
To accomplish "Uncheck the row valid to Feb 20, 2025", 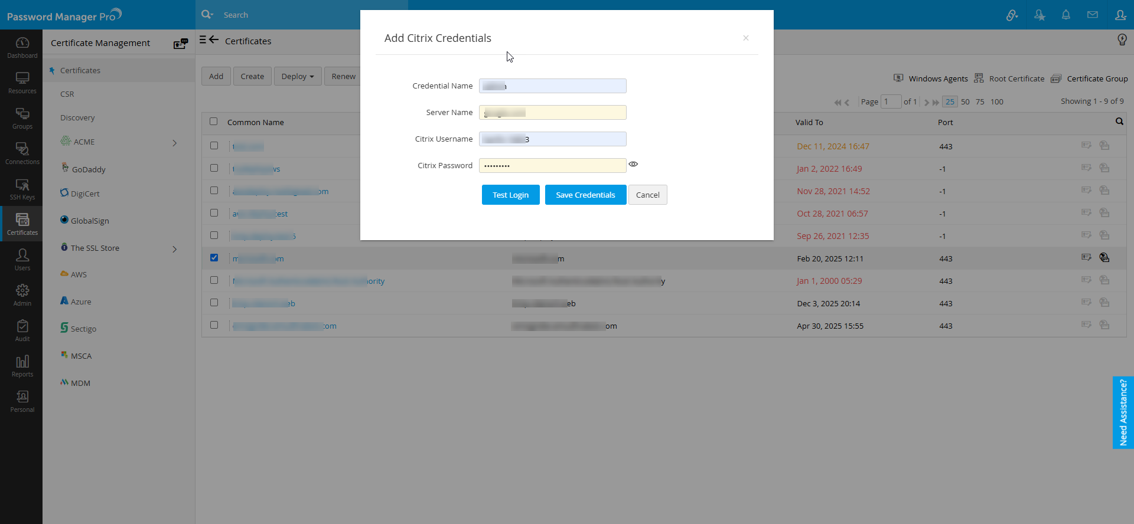I will [x=214, y=257].
